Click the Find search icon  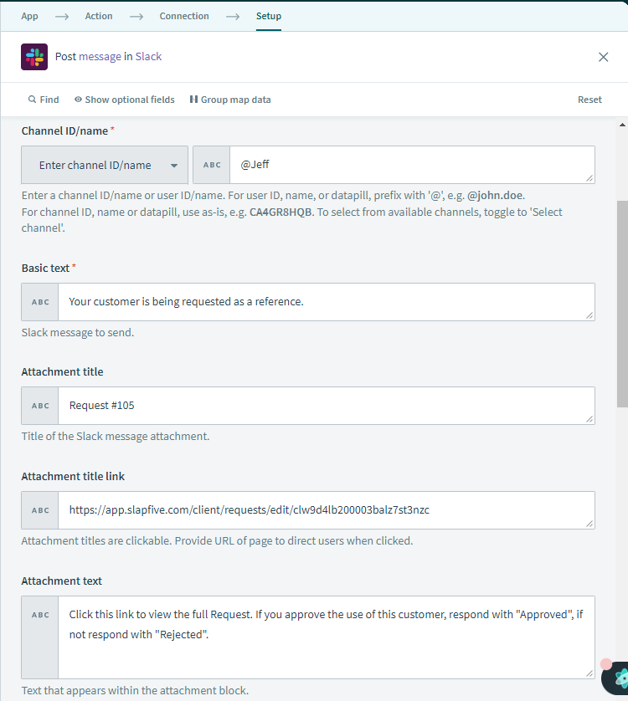click(33, 100)
